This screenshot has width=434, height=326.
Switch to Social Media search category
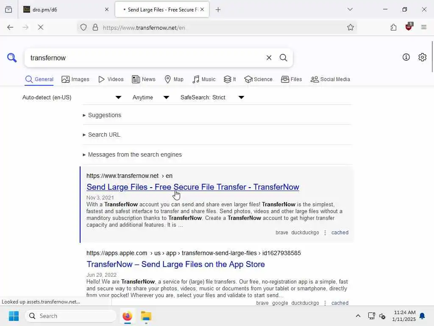point(330,79)
